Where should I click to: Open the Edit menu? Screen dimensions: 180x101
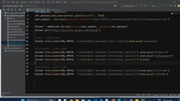click(13, 2)
